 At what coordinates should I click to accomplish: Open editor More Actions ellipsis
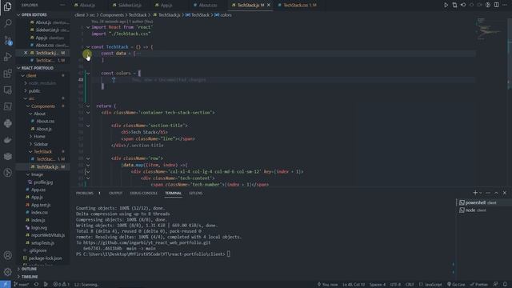click(505, 5)
